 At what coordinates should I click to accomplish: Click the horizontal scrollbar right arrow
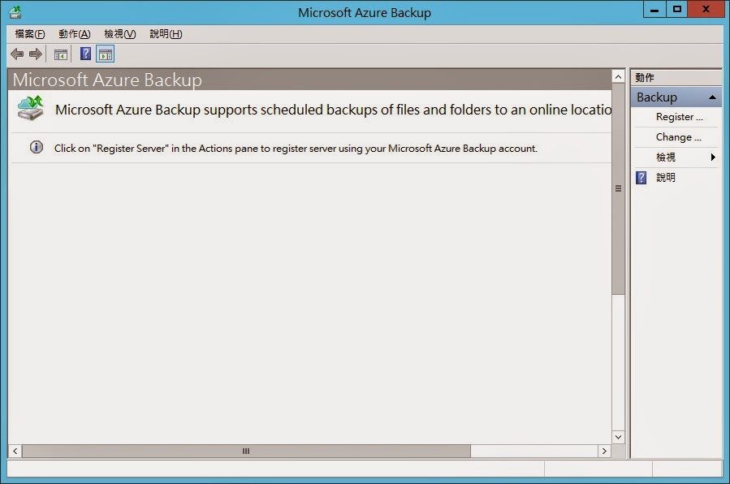(604, 451)
